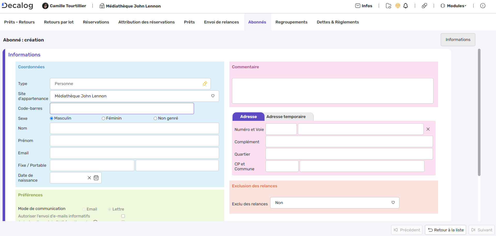The height and width of the screenshot is (236, 496).
Task: Edit the Type field with the pencil icon
Action: [x=205, y=83]
